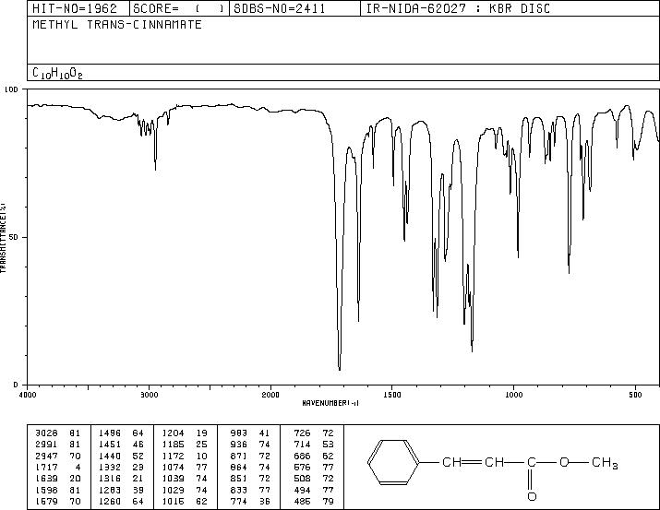Screen dimensions: 660x510
Task: Click the 50 transmittance axis label
Action: pos(14,237)
